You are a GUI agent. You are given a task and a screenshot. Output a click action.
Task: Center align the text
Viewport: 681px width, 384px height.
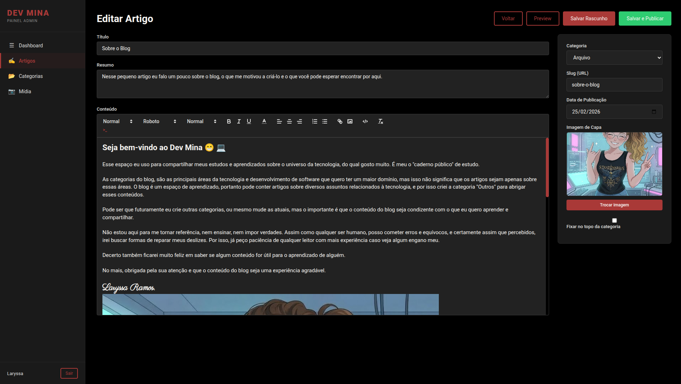tap(289, 121)
